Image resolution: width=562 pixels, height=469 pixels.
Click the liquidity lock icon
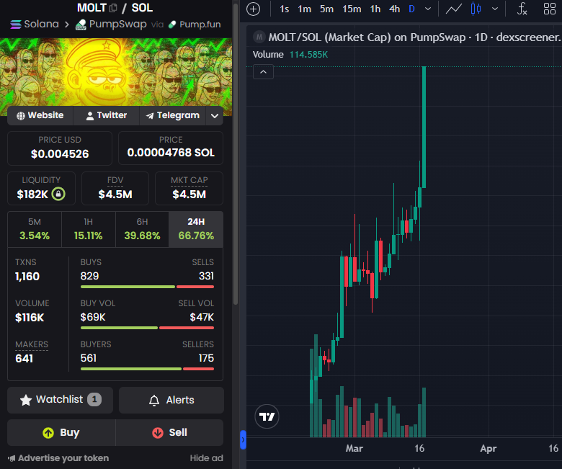point(58,194)
